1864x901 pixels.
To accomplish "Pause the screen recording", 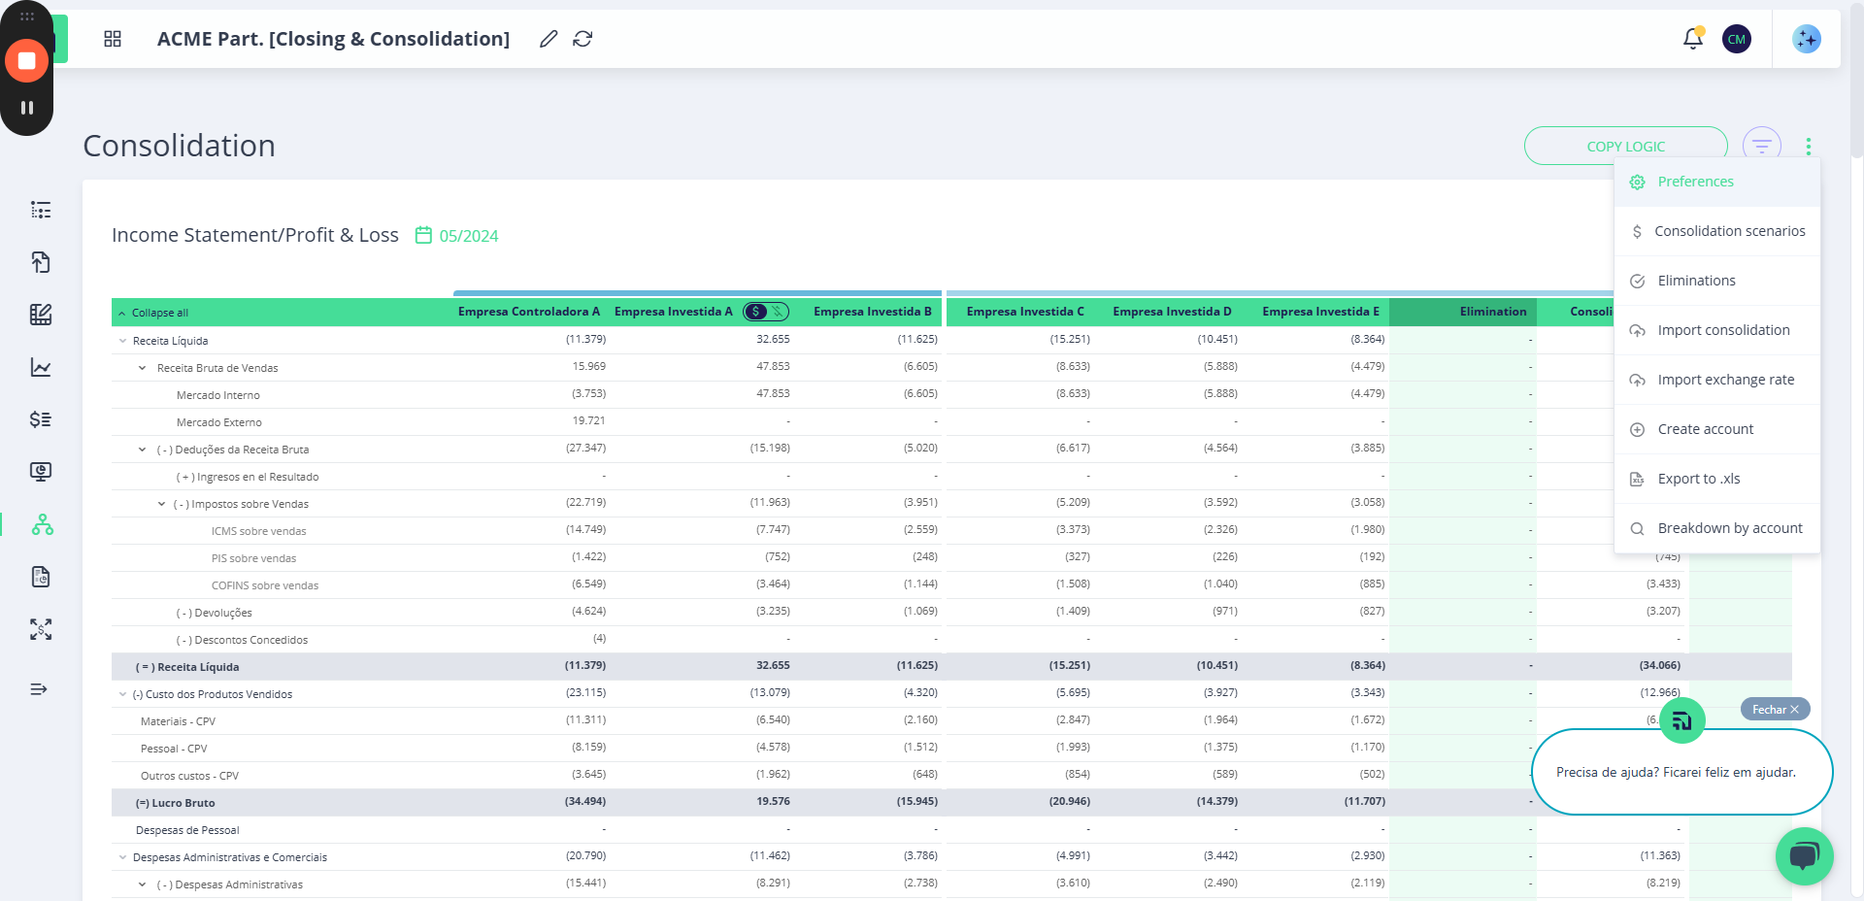I will (x=27, y=108).
